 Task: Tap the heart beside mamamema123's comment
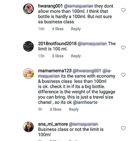(x=123, y=75)
